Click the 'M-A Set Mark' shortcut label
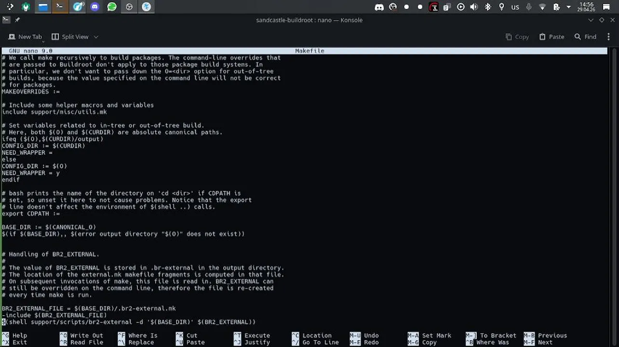The height and width of the screenshot is (347, 619). 430,335
